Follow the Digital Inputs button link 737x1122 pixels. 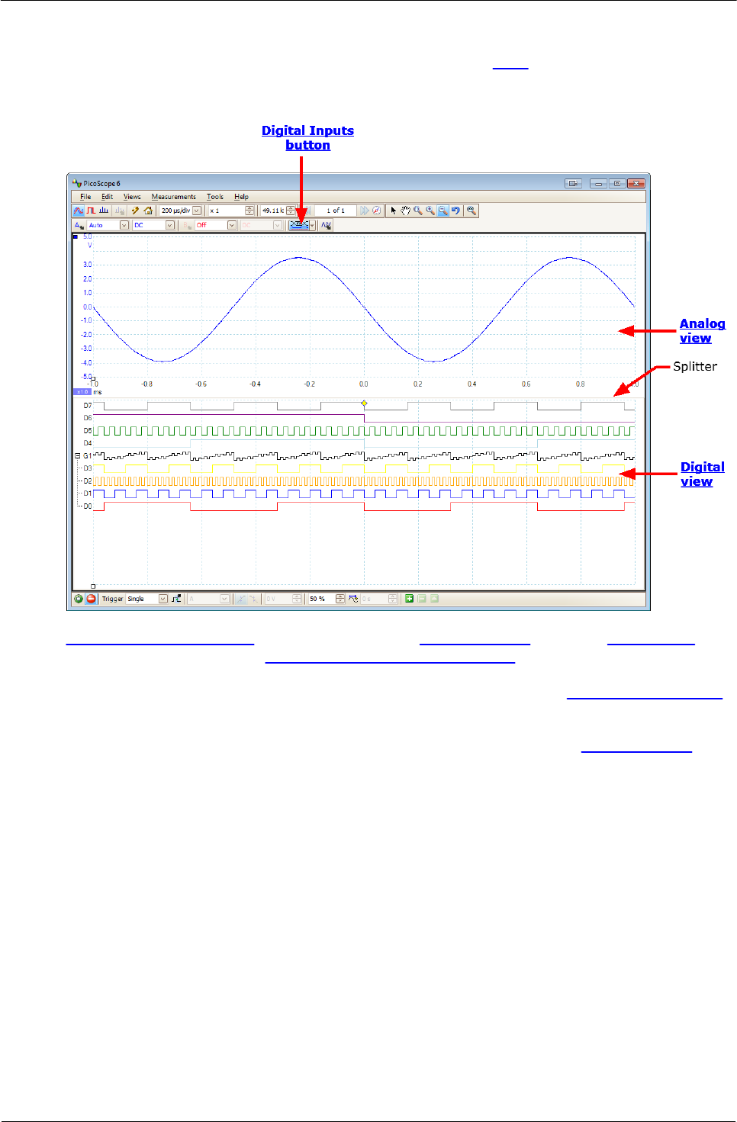pyautogui.click(x=307, y=137)
